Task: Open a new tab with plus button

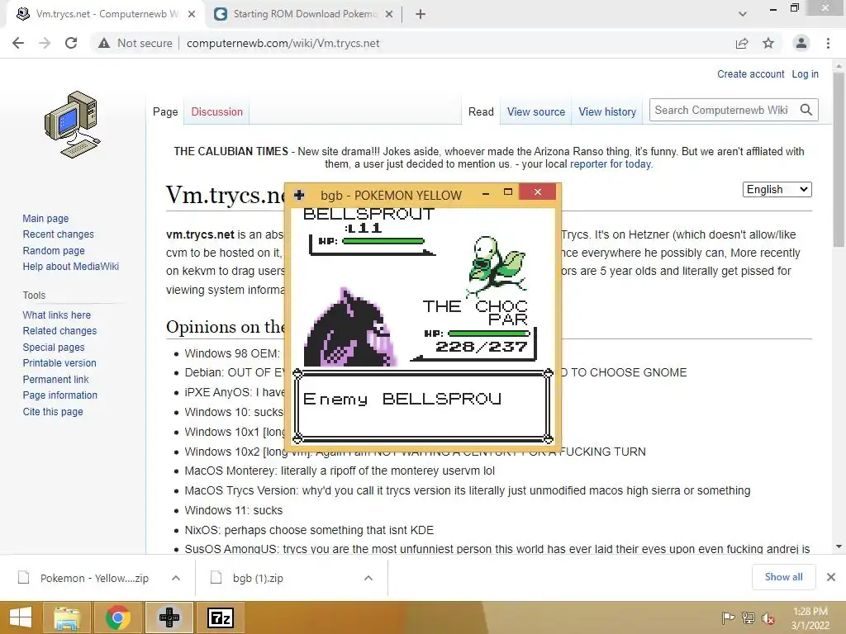Action: 421,14
